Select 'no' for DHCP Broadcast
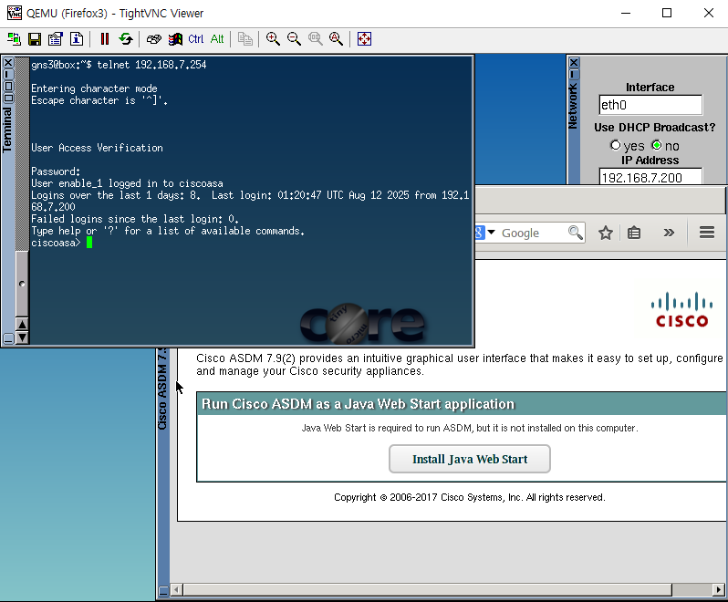 [x=657, y=145]
